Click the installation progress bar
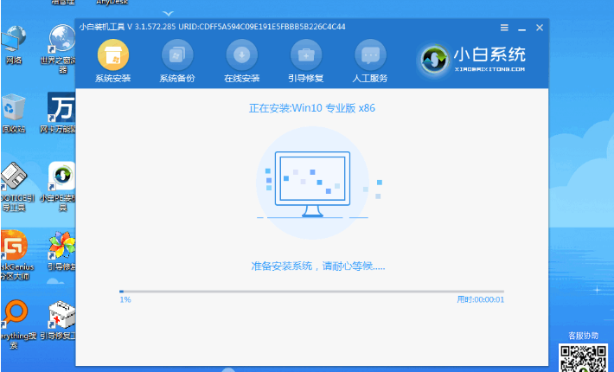Screen dimensions: 614x372 [311, 292]
